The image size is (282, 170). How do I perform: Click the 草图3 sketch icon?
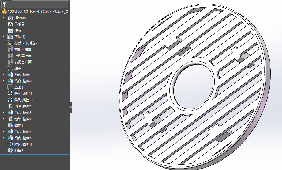pyautogui.click(x=10, y=87)
